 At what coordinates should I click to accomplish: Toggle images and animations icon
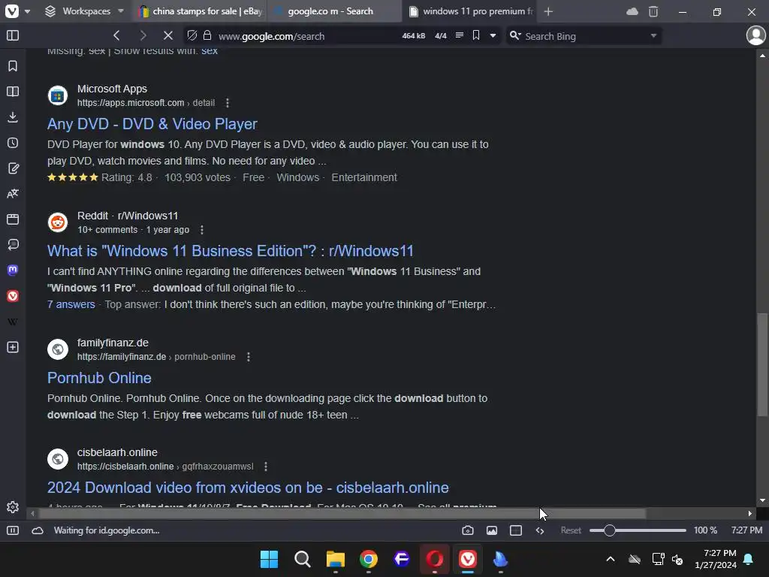click(491, 530)
